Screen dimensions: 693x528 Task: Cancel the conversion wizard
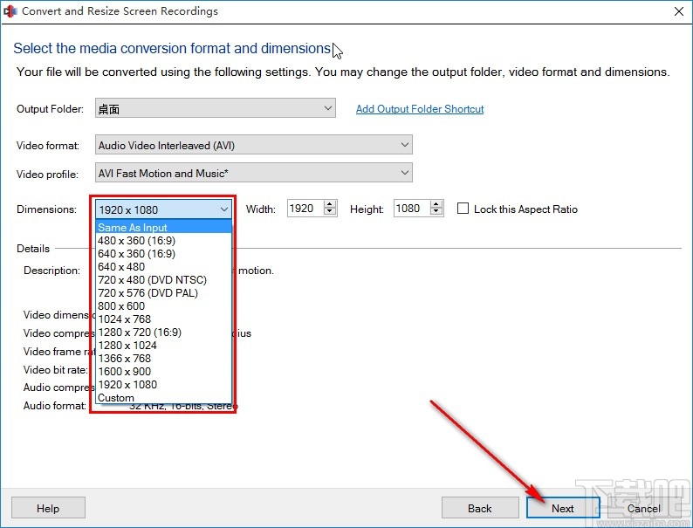[644, 508]
